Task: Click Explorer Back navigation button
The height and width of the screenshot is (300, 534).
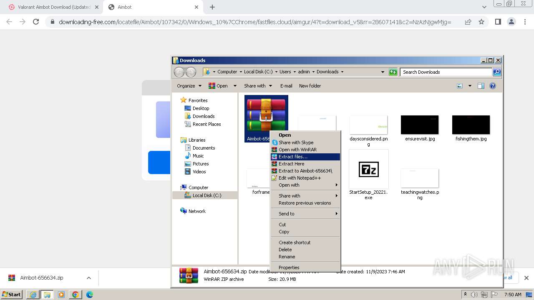Action: 179,72
